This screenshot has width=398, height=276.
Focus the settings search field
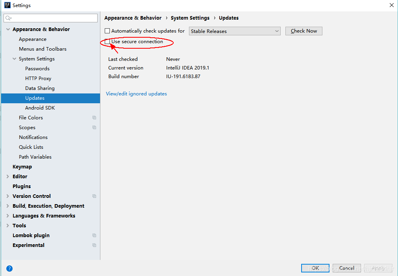click(50, 18)
